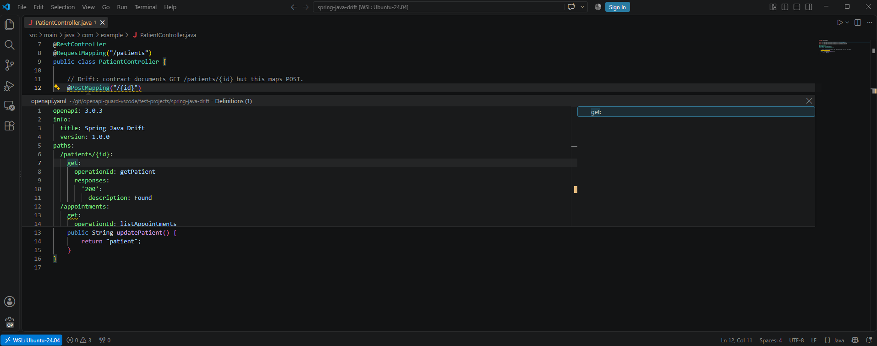Viewport: 877px width, 346px height.
Task: Click 'src' in the breadcrumb
Action: click(33, 35)
